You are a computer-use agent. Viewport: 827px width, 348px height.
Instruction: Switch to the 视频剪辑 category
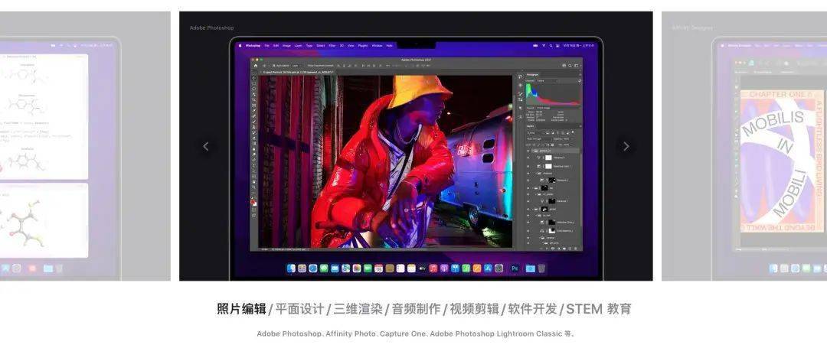click(x=474, y=309)
